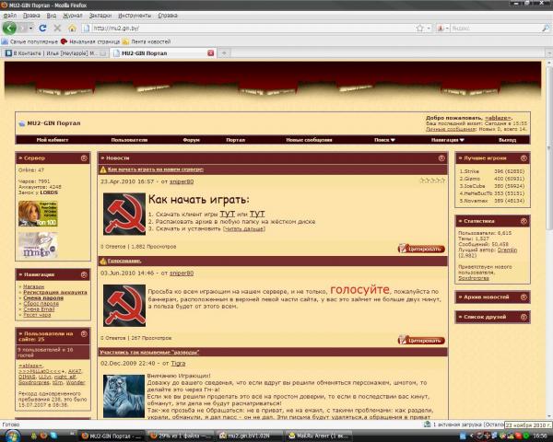Expand the Архив новостей panel
Image resolution: width=553 pixels, height=442 pixels.
tap(524, 297)
